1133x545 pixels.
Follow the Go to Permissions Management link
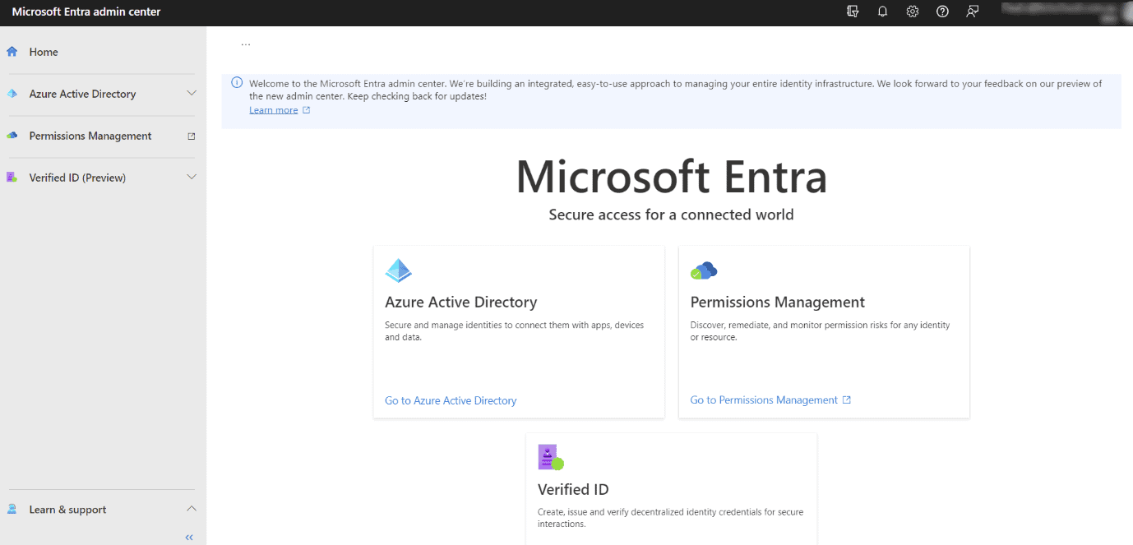(764, 400)
